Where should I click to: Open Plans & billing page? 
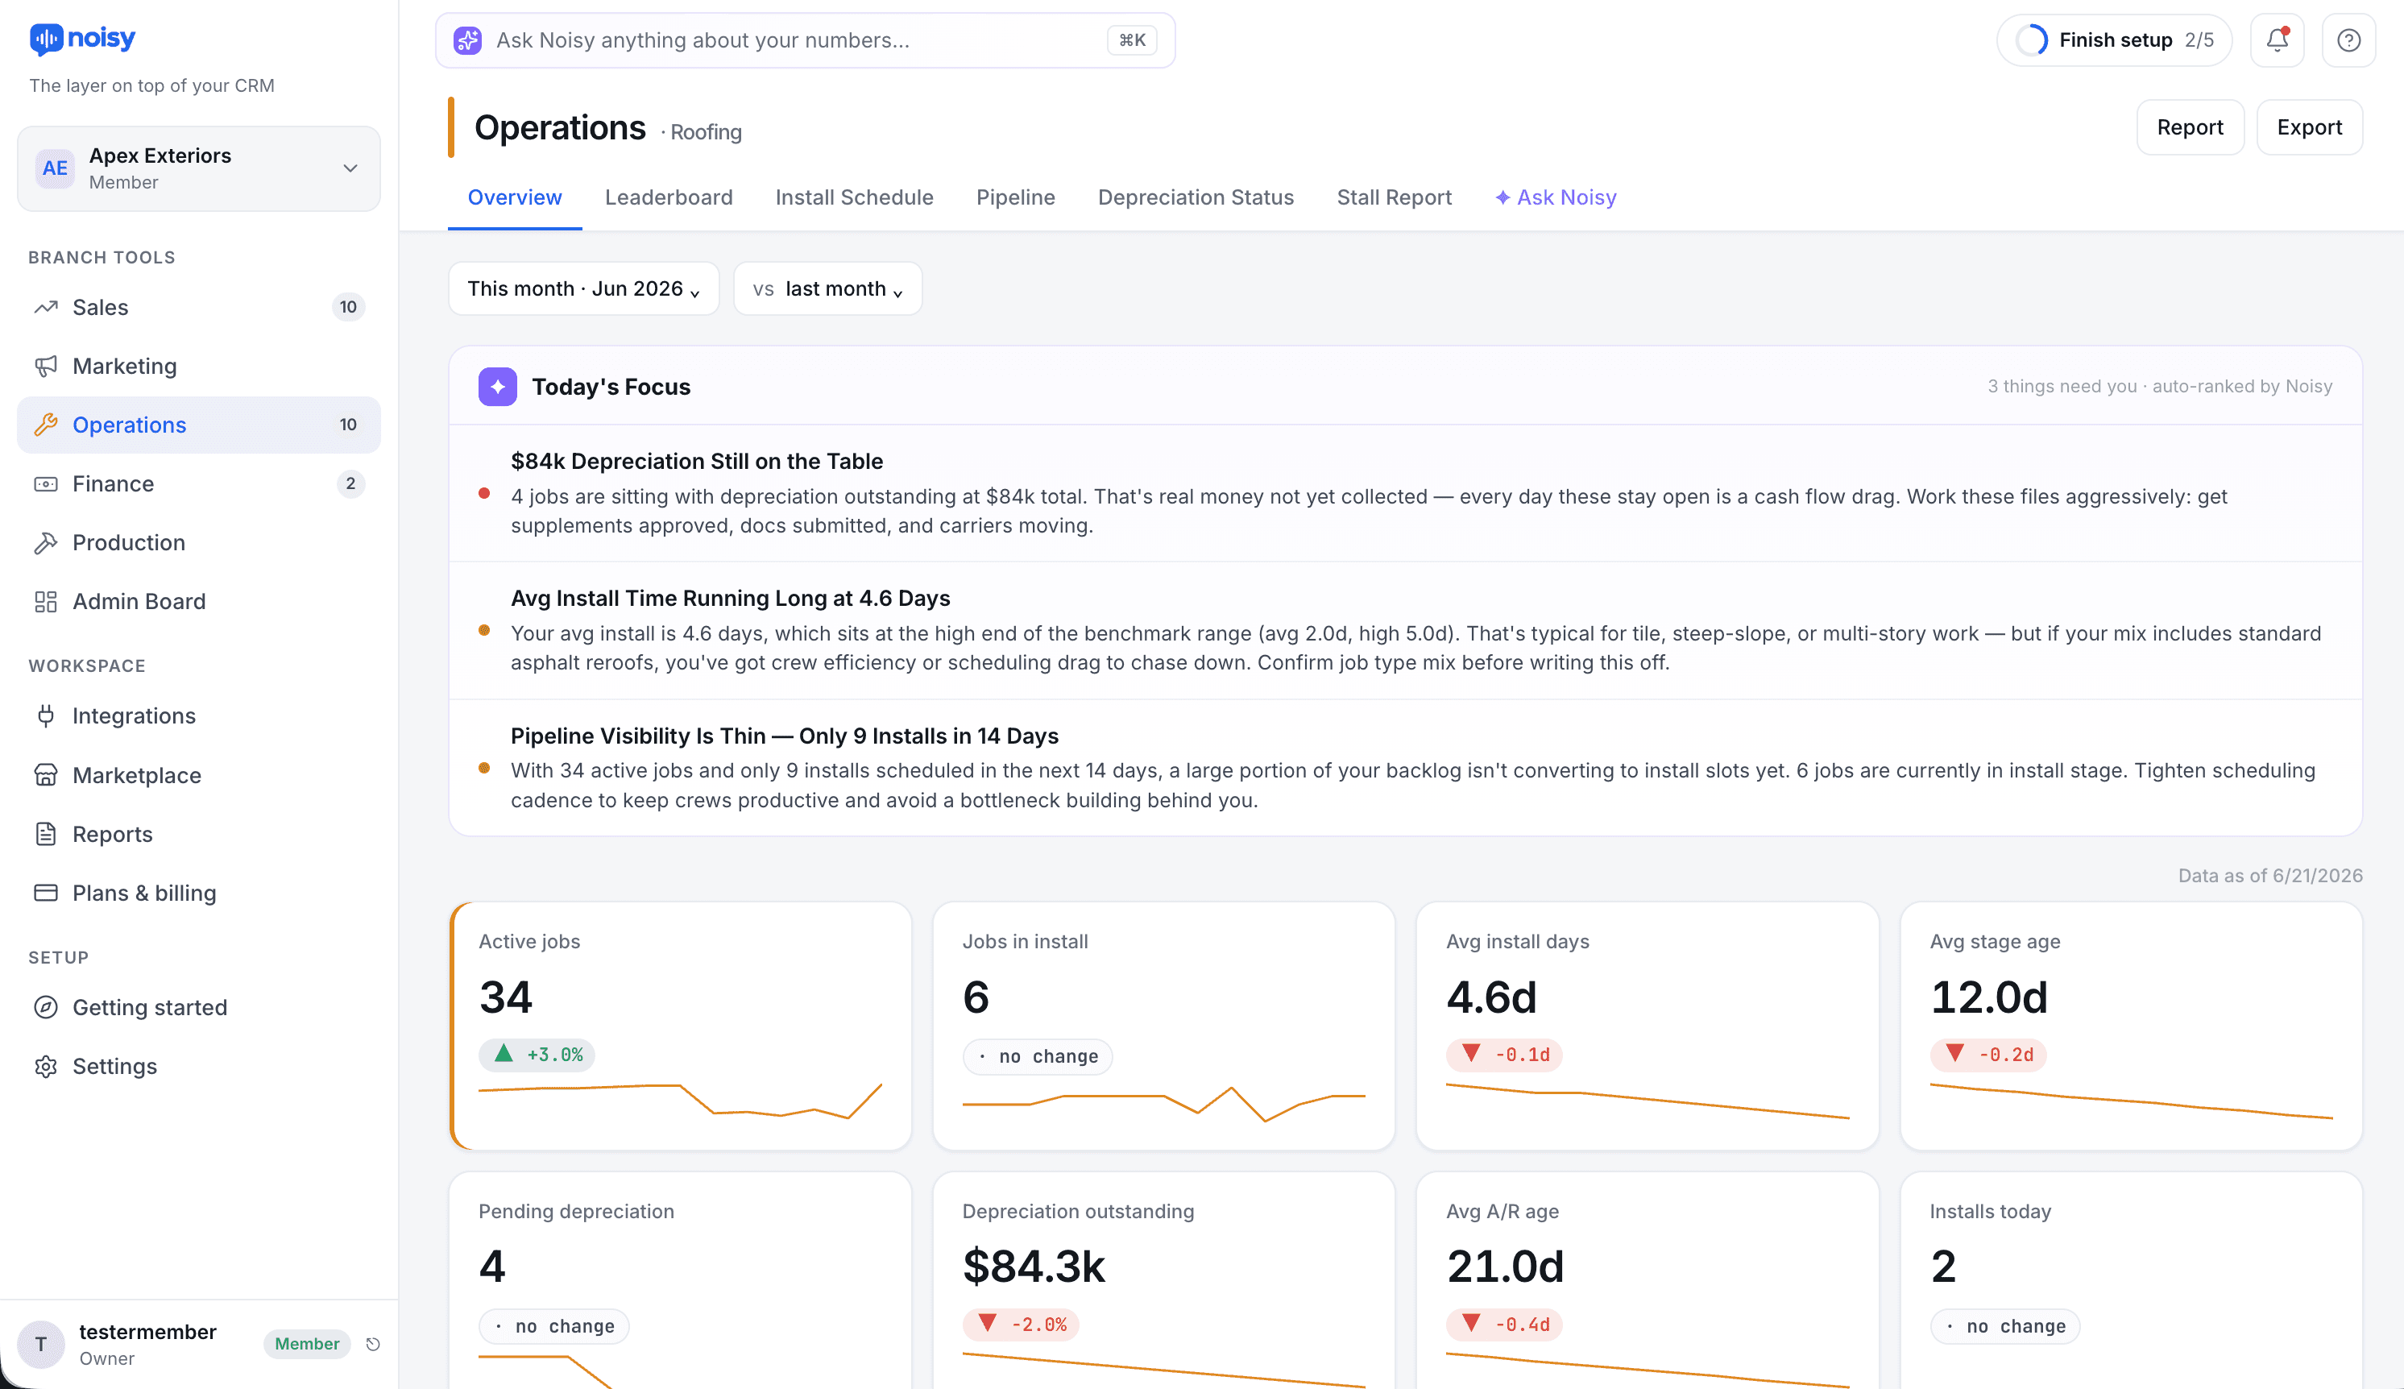click(198, 893)
